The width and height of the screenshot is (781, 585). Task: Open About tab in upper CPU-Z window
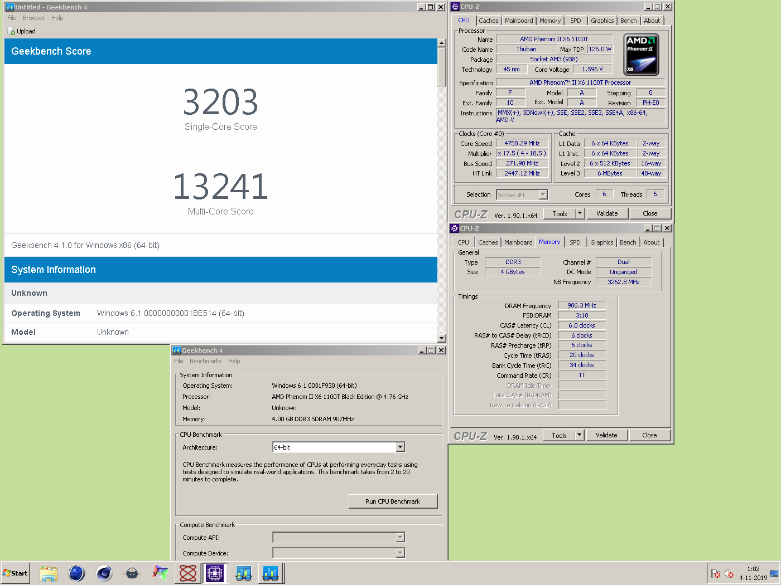pyautogui.click(x=652, y=21)
